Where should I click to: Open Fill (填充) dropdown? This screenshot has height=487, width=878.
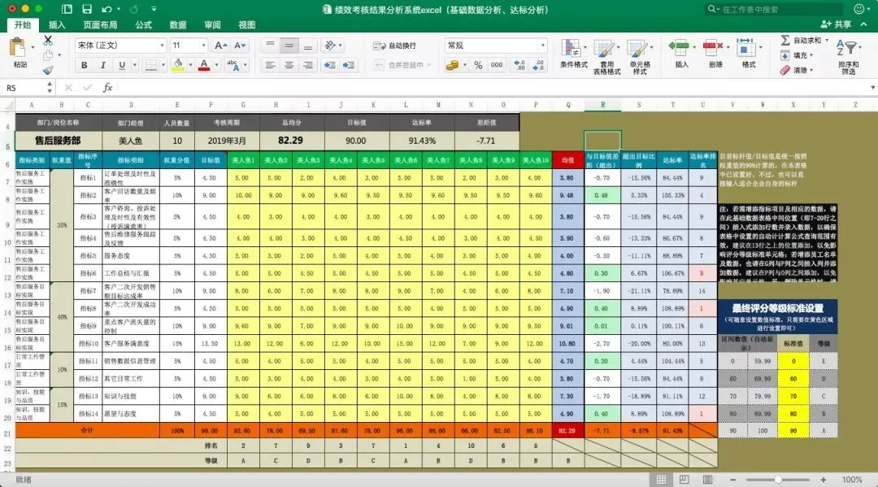(796, 55)
